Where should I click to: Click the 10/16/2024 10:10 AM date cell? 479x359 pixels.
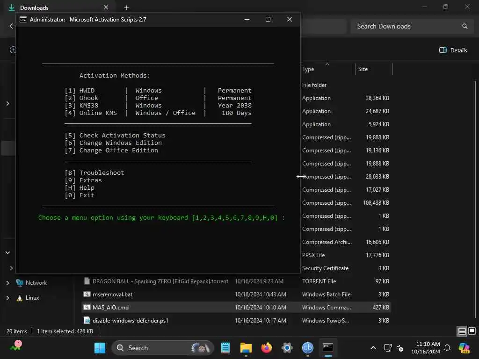pos(261,308)
